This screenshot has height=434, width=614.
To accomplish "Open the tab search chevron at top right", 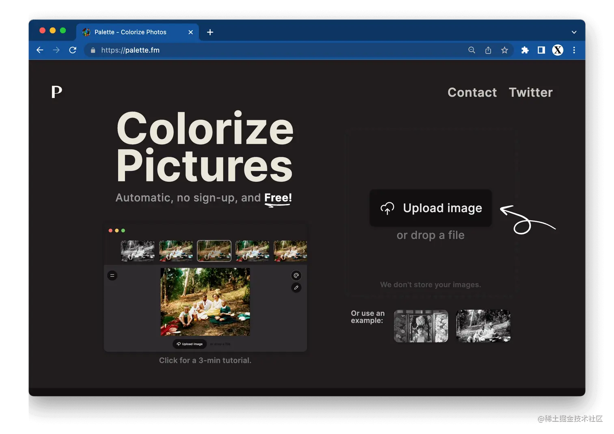I will tap(574, 32).
